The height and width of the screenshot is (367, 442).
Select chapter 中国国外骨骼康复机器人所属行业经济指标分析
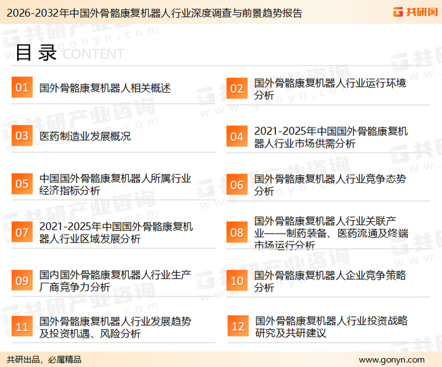tap(116, 184)
